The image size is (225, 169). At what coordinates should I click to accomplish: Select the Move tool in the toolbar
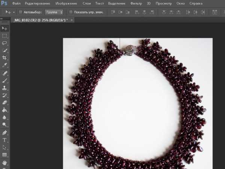click(4, 28)
